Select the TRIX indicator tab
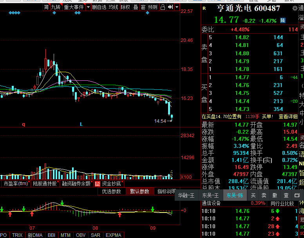304x238 pixels. point(17,235)
